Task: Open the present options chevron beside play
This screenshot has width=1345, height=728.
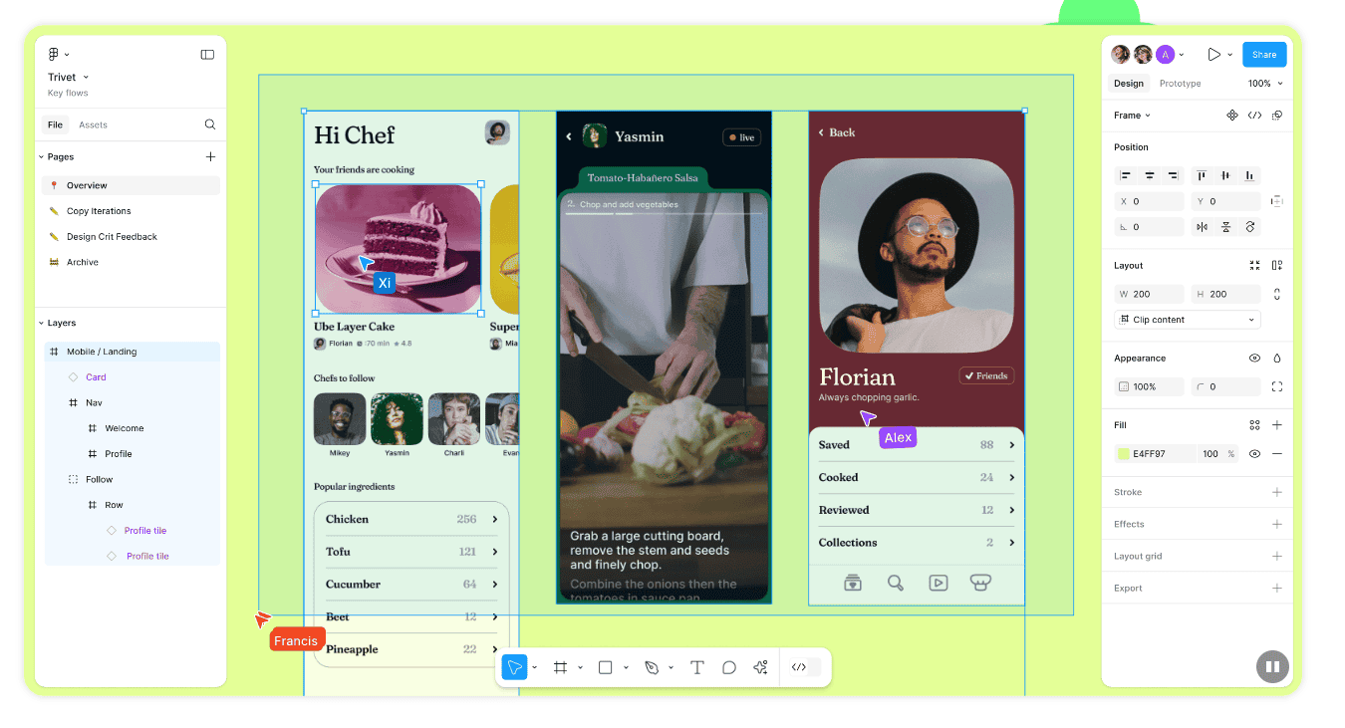Action: pos(1230,55)
